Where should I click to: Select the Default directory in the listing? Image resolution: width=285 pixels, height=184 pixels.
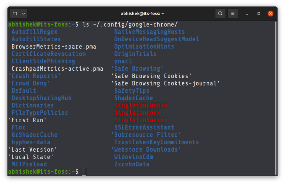point(24,91)
